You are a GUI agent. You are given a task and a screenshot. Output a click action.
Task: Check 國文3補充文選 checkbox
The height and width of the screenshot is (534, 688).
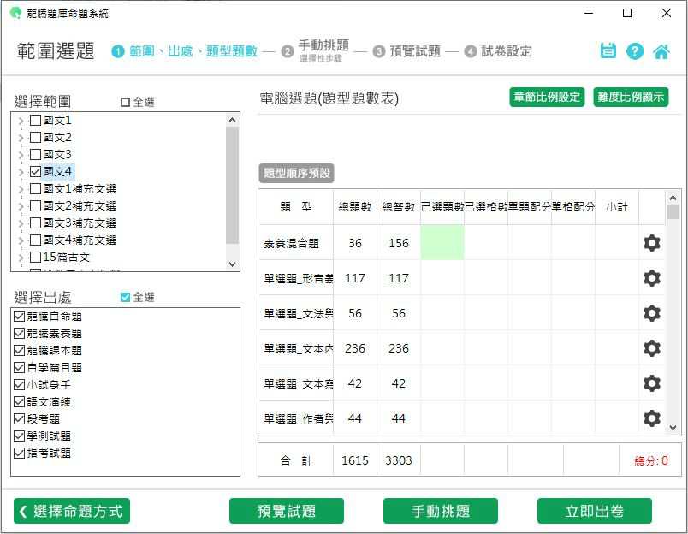35,222
